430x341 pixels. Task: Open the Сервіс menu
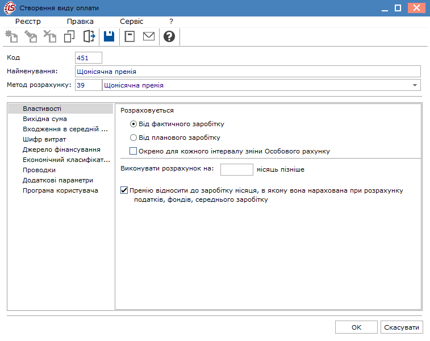tap(132, 22)
